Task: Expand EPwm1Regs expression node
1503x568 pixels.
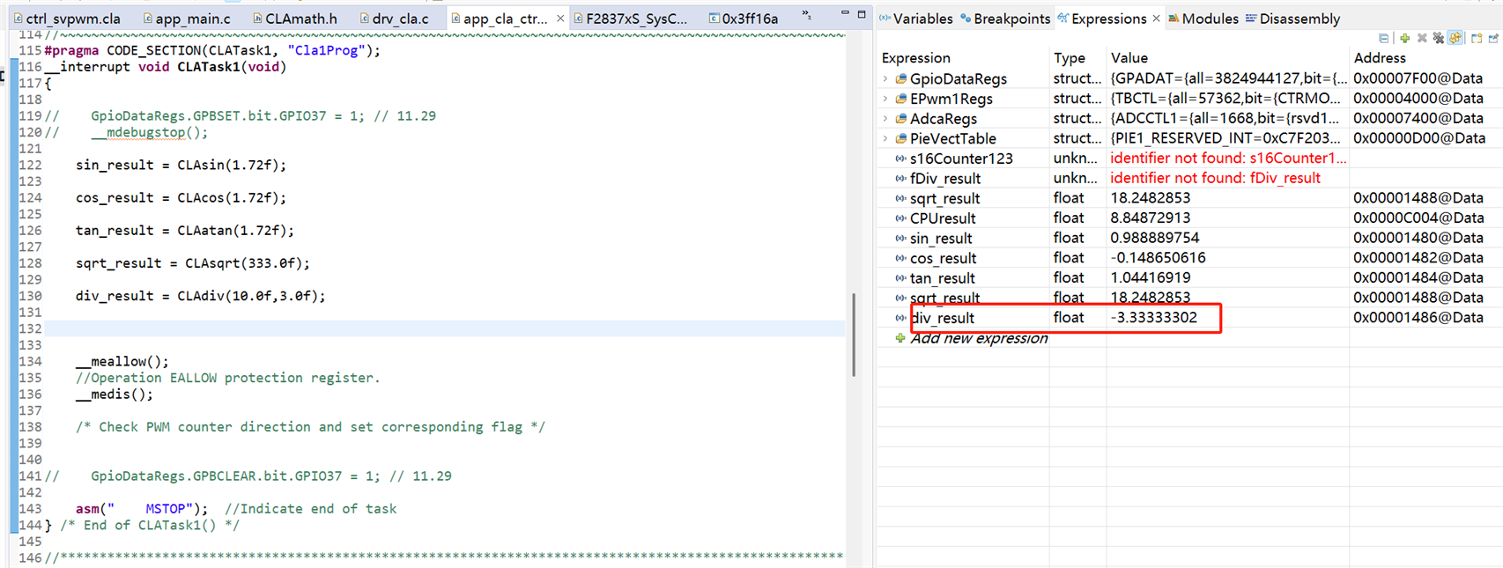Action: pos(885,99)
